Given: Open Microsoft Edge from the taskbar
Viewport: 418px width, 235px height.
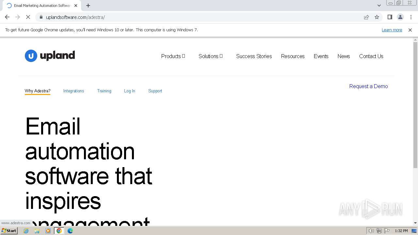Looking at the screenshot, I should [70, 231].
